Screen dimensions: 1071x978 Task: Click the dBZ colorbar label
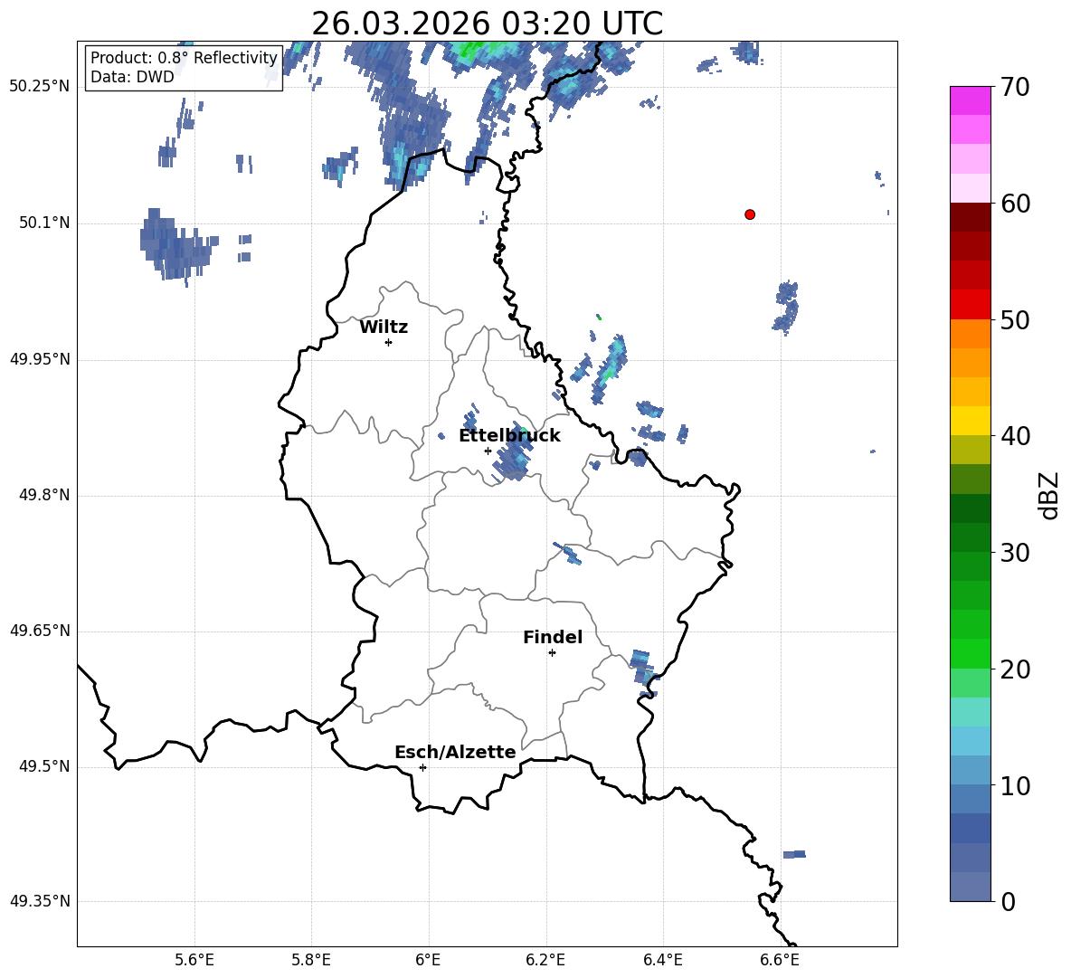coord(1048,495)
